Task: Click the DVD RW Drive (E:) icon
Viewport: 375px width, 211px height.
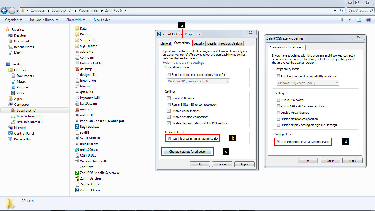Action: click(13, 122)
